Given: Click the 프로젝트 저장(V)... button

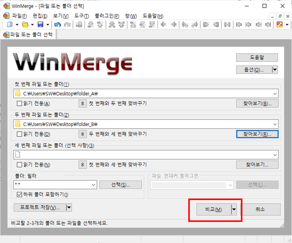Looking at the screenshot, I should [40, 208].
